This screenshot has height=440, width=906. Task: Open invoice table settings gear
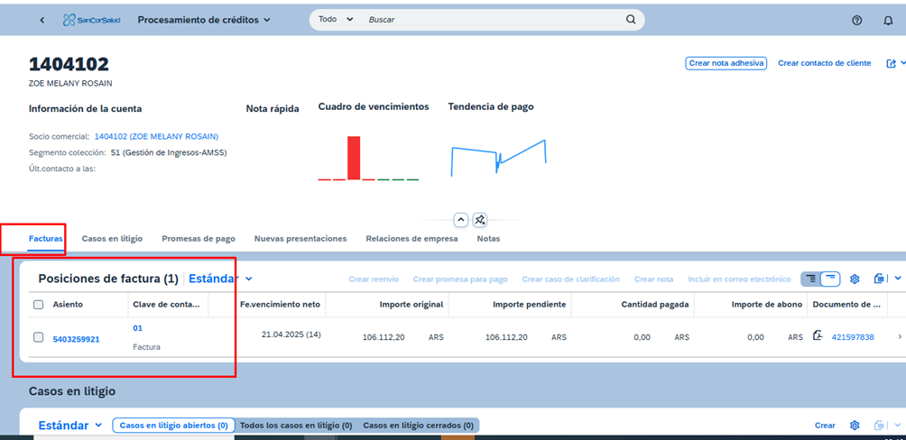click(855, 280)
